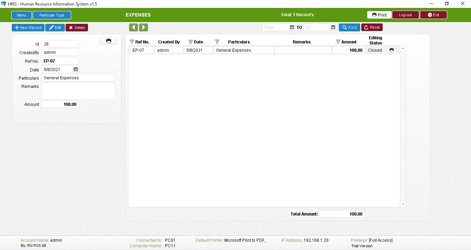Click empty Remarks cell of EP-07 row
This screenshot has width=471, height=250.
pos(303,50)
